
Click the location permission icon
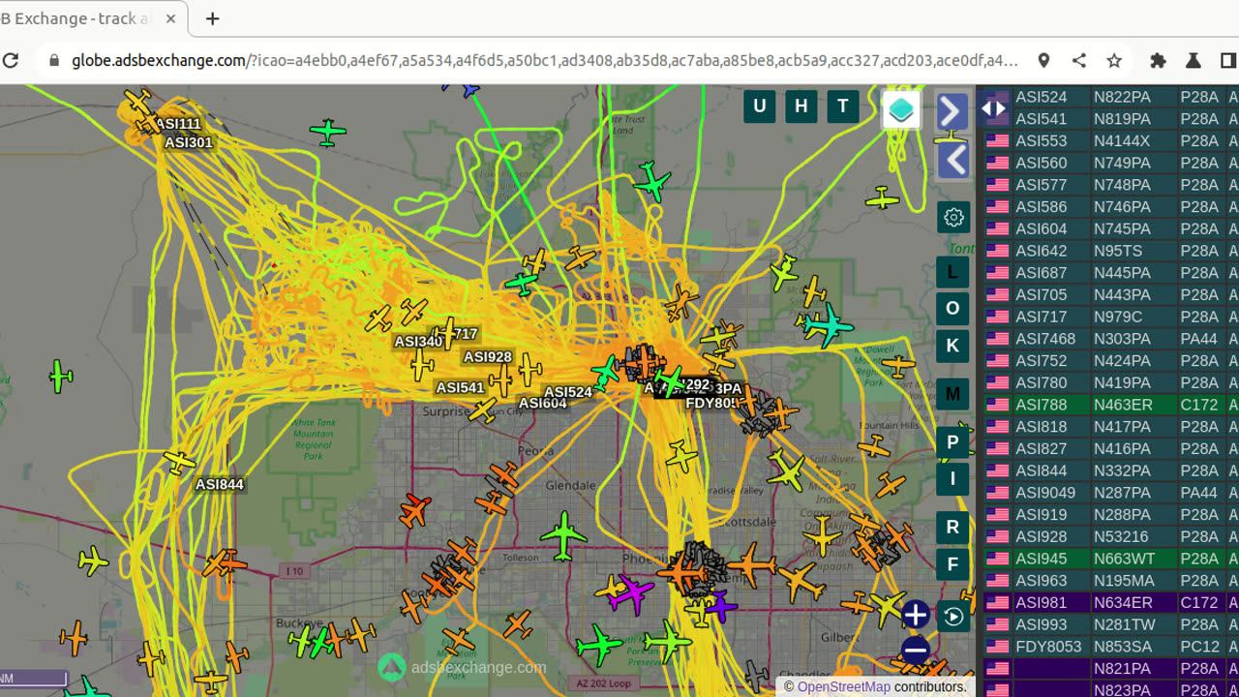[1043, 60]
